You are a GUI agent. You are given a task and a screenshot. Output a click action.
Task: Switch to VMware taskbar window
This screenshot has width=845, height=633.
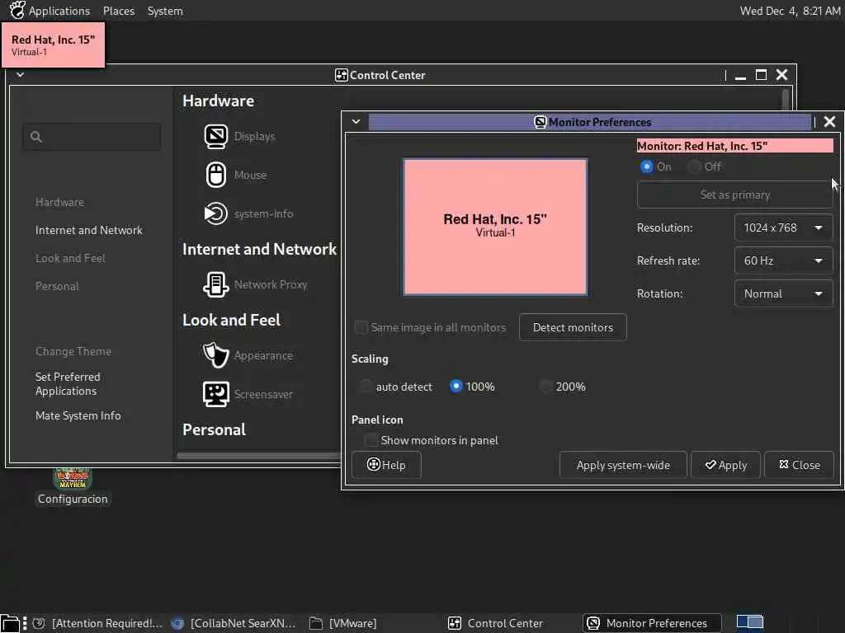pos(343,623)
